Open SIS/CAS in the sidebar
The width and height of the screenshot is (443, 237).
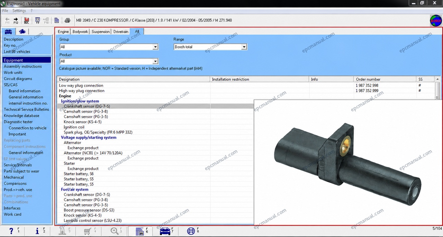(11, 85)
